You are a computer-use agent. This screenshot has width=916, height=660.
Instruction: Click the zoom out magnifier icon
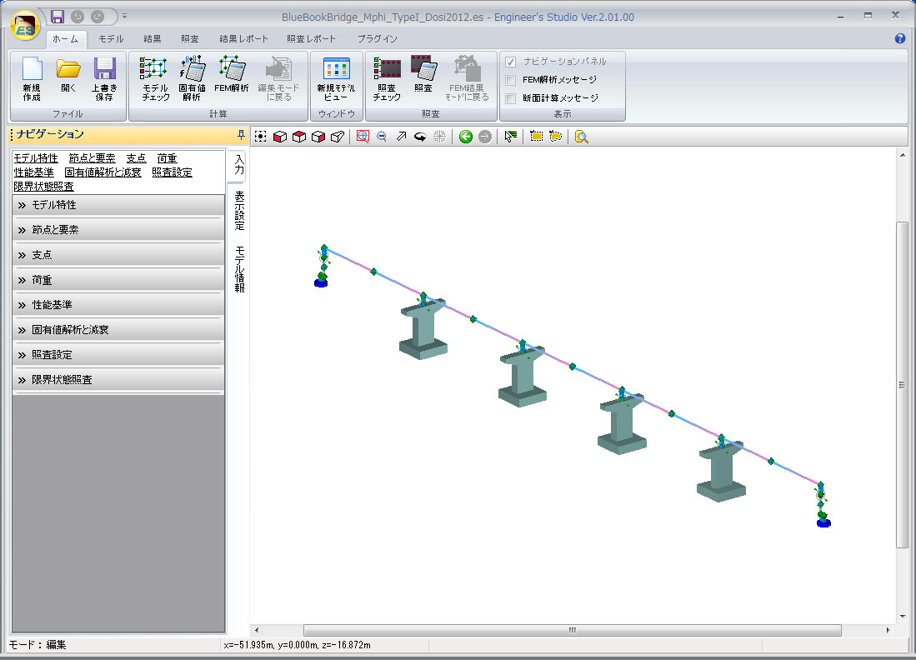[x=382, y=137]
